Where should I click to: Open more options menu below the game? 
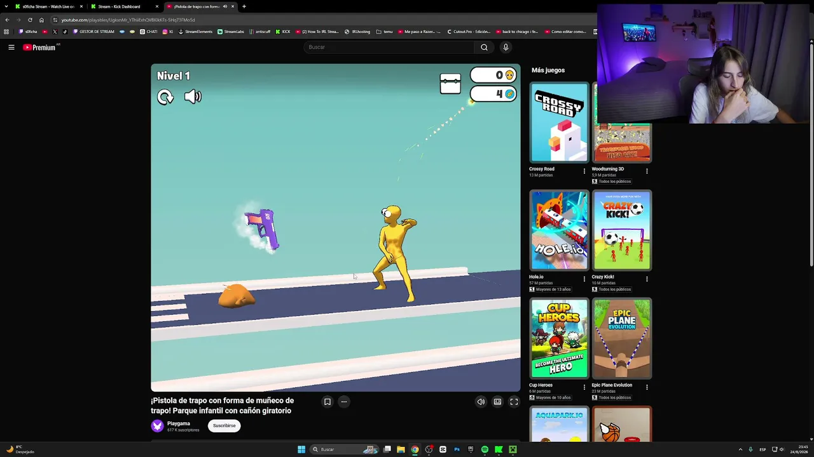[344, 402]
